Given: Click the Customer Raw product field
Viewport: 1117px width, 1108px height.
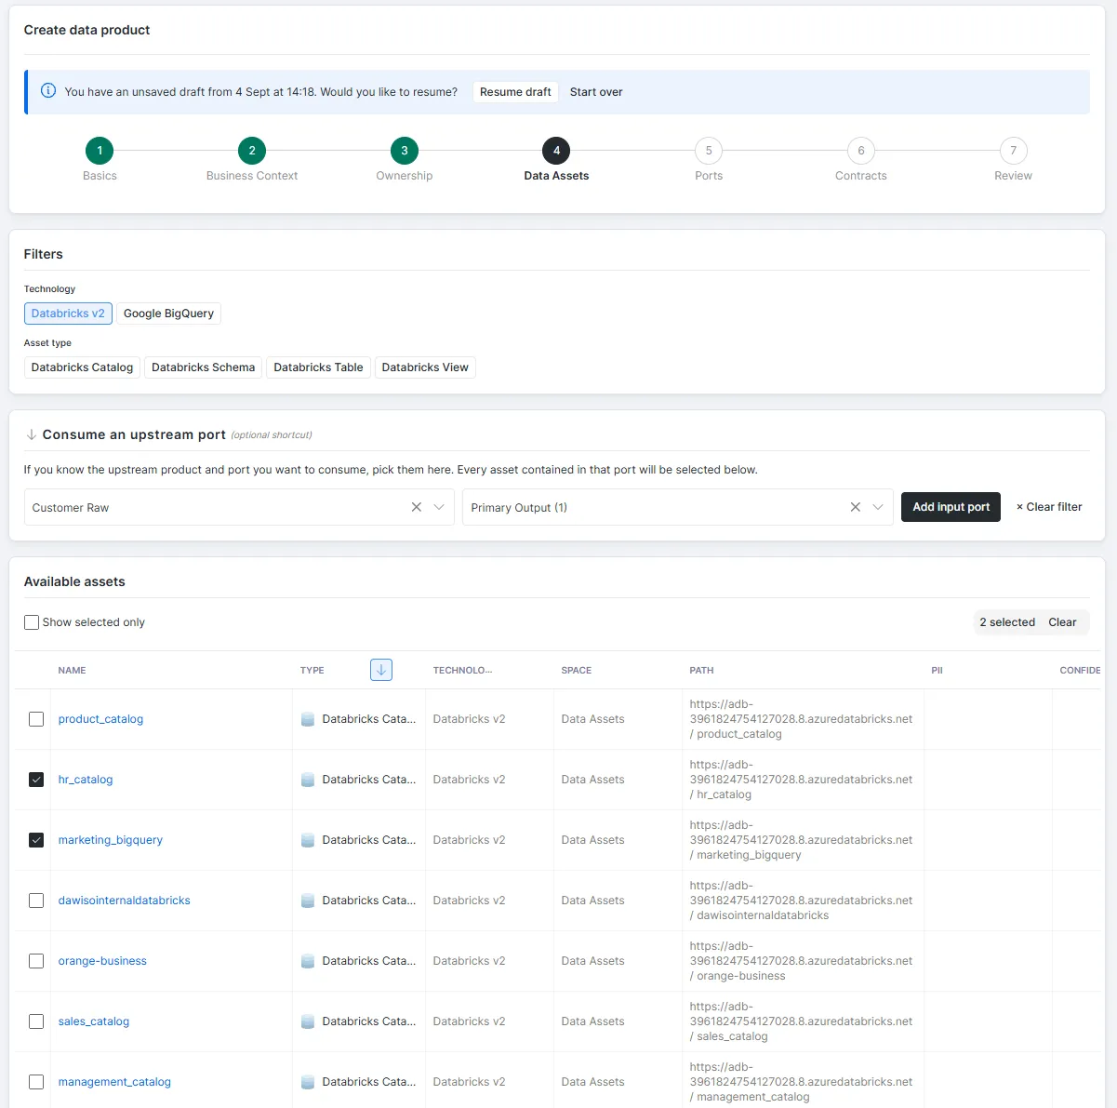Looking at the screenshot, I should tap(239, 507).
